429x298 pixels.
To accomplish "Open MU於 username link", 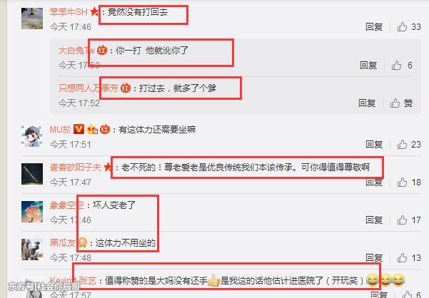I will click(x=60, y=129).
